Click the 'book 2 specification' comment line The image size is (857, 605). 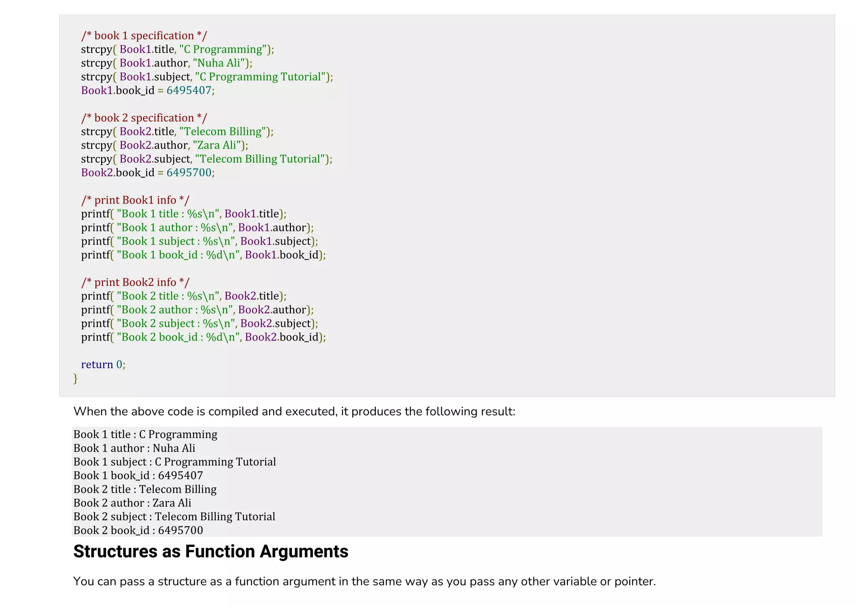(x=144, y=118)
